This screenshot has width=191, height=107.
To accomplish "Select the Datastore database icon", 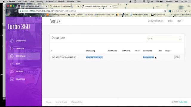I will click(x=12, y=56).
